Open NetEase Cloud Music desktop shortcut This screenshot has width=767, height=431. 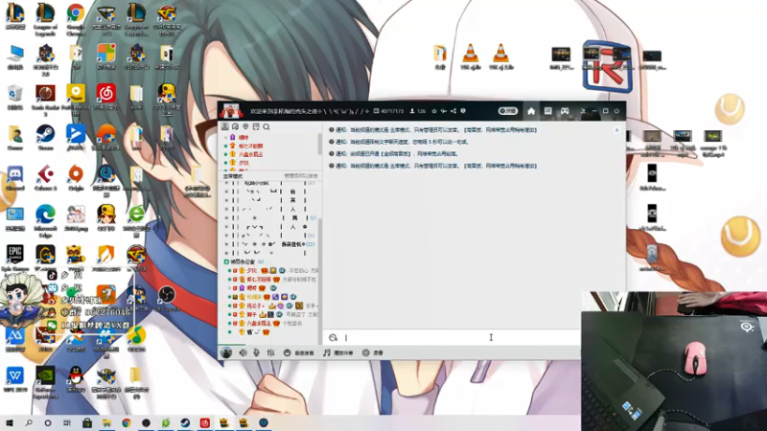[106, 97]
